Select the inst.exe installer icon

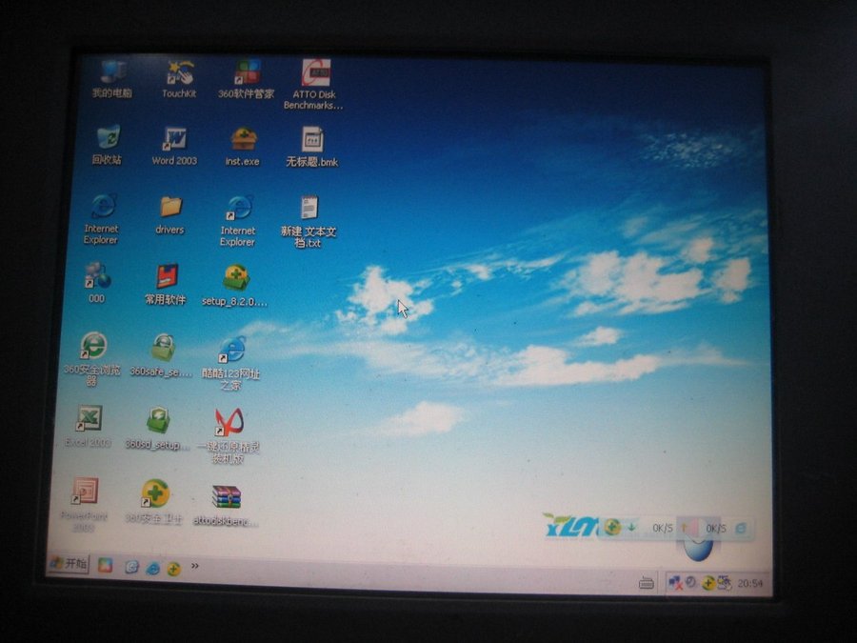pyautogui.click(x=243, y=141)
